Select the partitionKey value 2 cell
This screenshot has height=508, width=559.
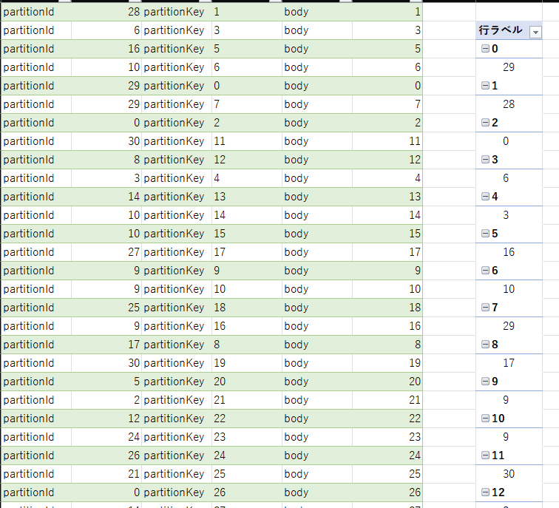(247, 123)
